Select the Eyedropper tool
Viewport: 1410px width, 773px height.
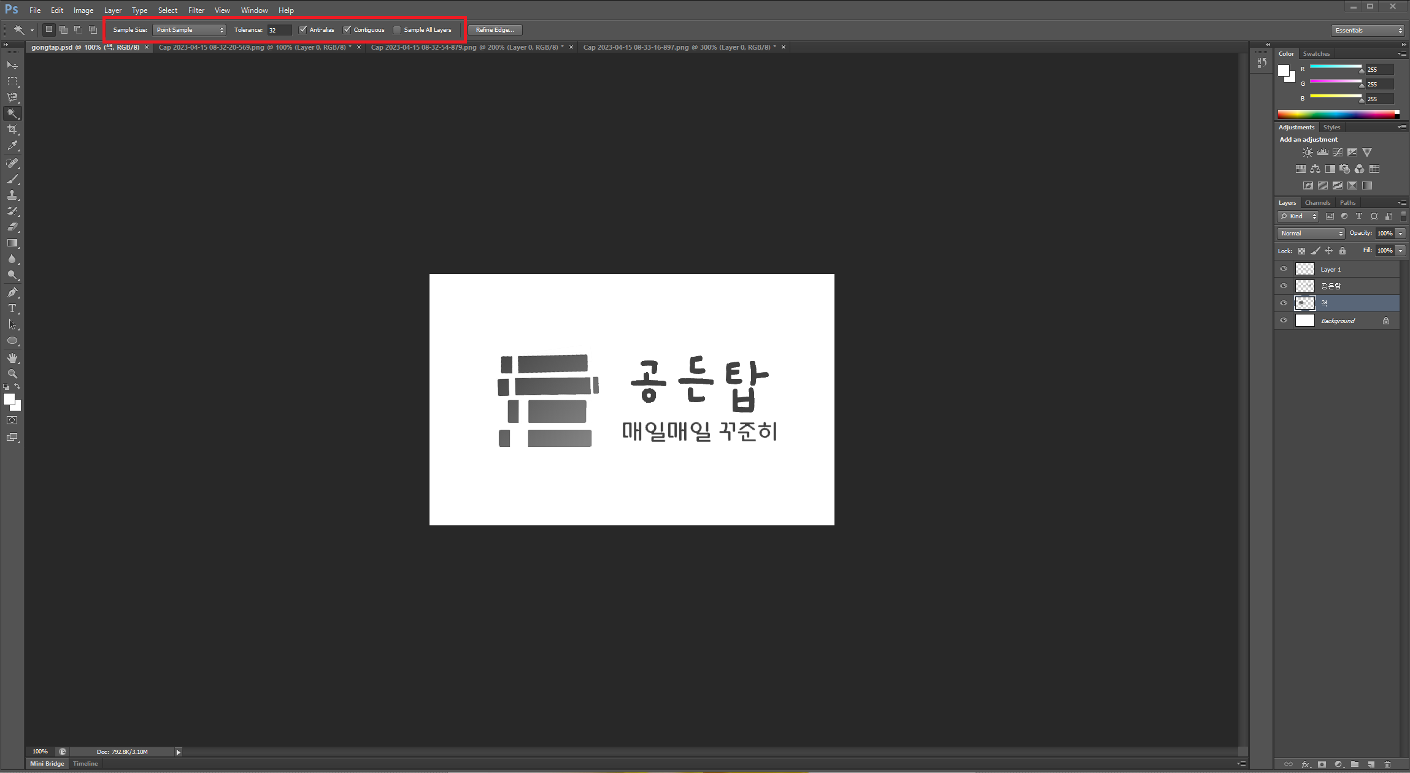[12, 146]
